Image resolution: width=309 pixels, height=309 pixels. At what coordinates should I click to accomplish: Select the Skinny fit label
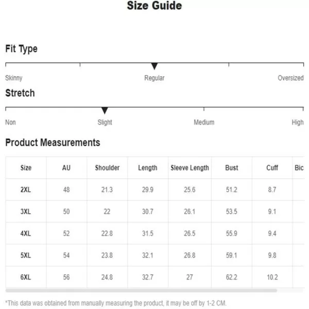click(x=13, y=78)
